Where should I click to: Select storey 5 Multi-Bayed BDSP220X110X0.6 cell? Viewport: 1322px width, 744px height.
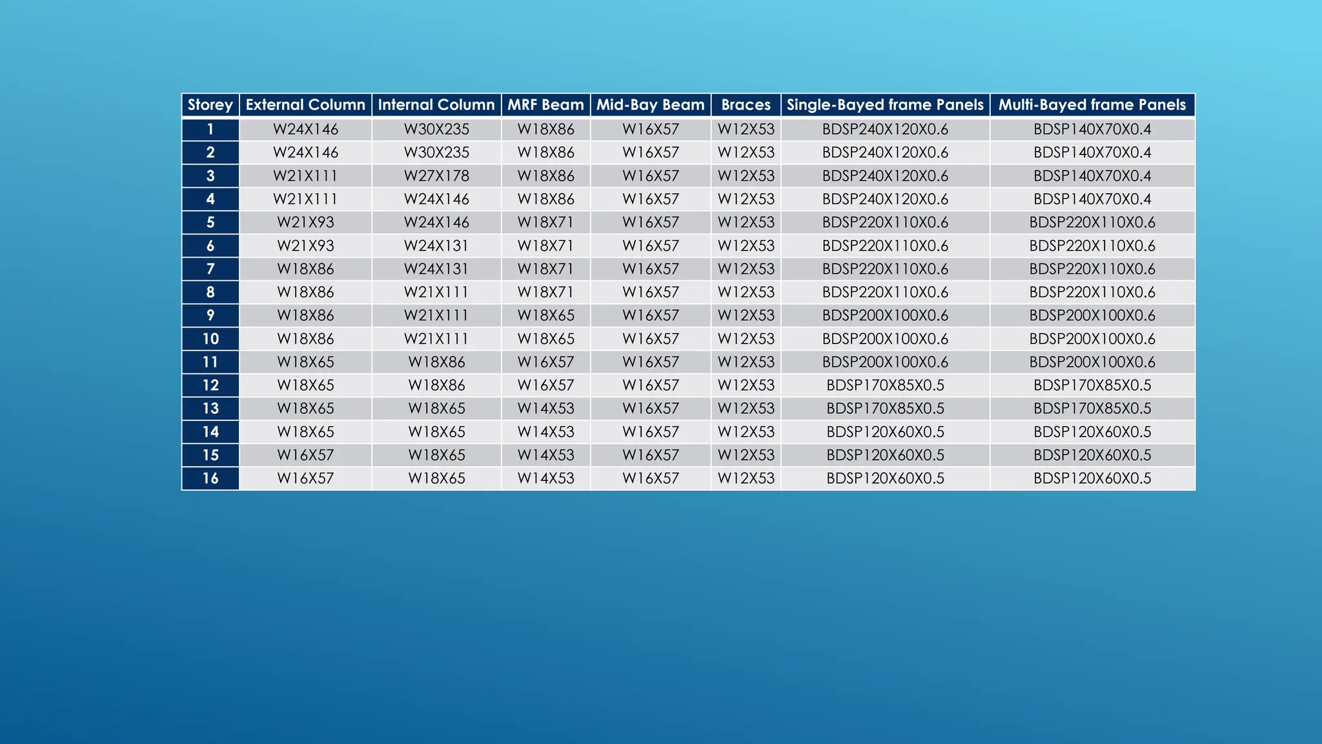pos(1092,222)
